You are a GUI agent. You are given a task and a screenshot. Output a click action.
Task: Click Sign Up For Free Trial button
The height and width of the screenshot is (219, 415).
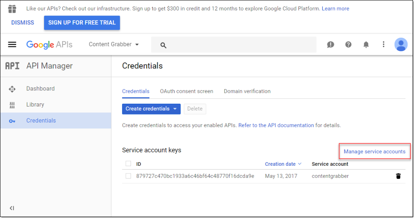pyautogui.click(x=82, y=23)
